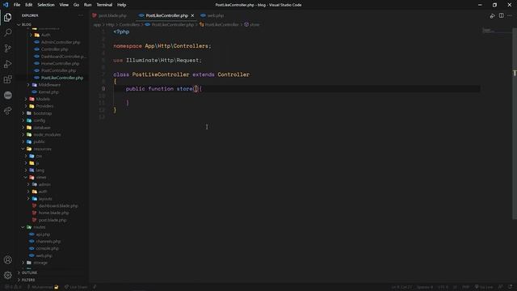517x291 pixels.
Task: Click the open changes icon in editor toolbar
Action: tap(492, 15)
